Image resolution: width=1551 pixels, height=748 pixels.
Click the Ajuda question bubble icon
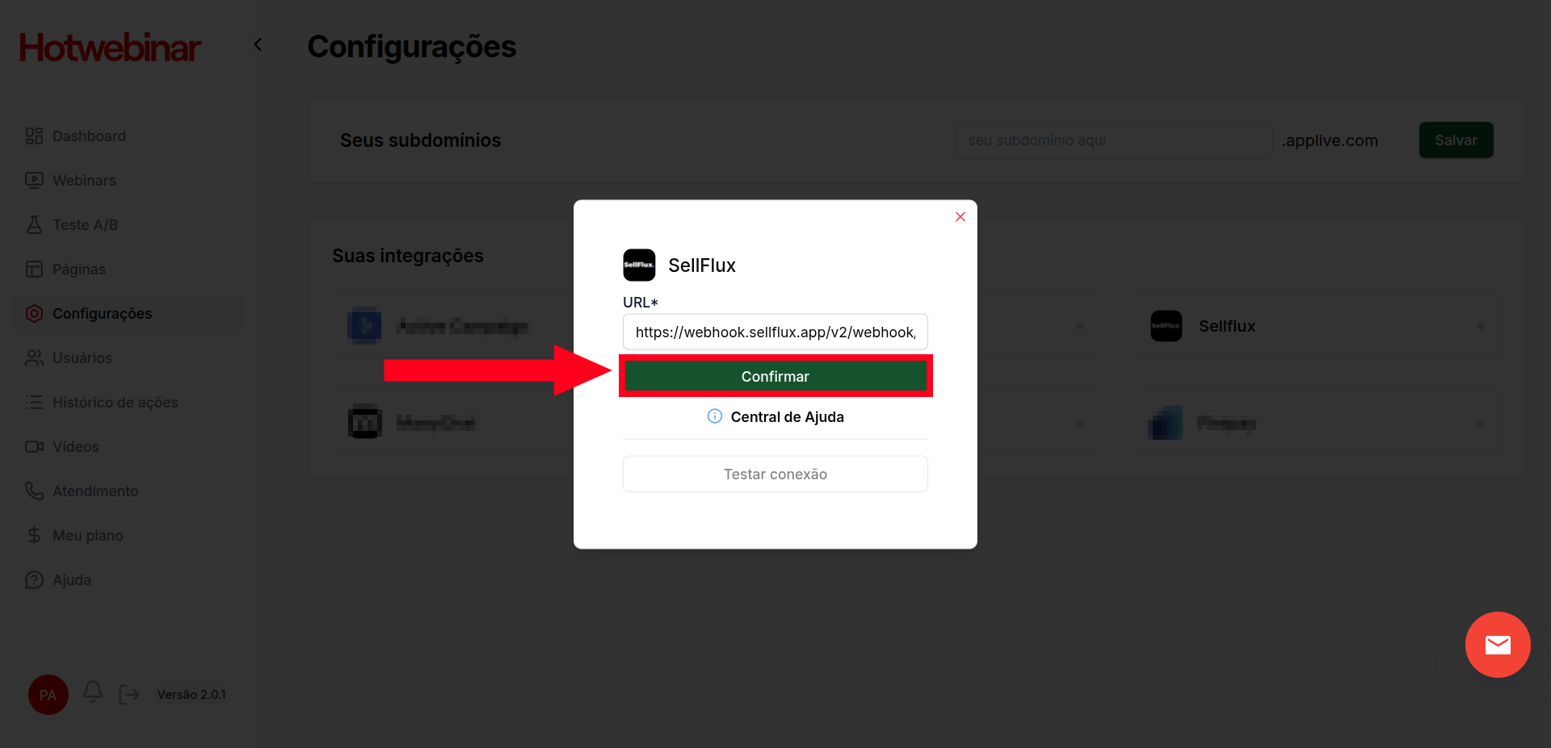click(34, 579)
